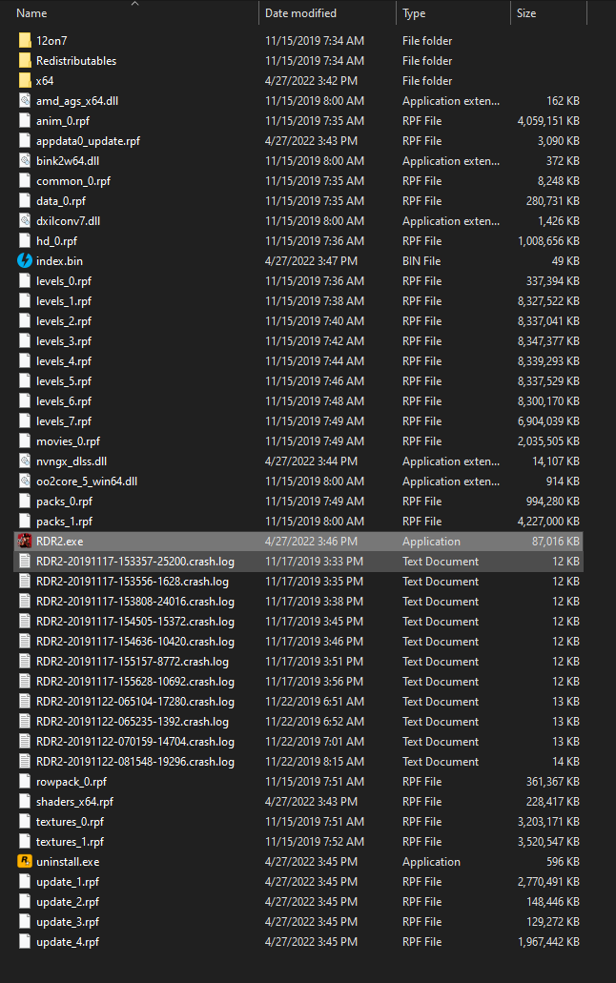The image size is (616, 983).
Task: Click the 14,107 KB size of nvngx_dlss.dll
Action: click(x=556, y=461)
